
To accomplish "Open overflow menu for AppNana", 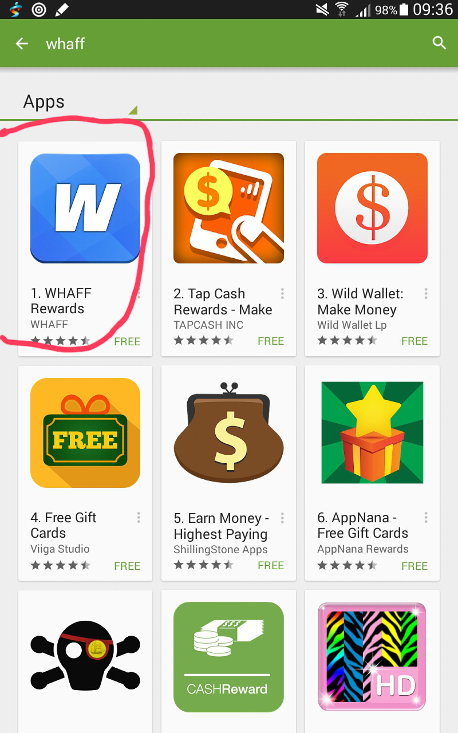I will pyautogui.click(x=426, y=518).
